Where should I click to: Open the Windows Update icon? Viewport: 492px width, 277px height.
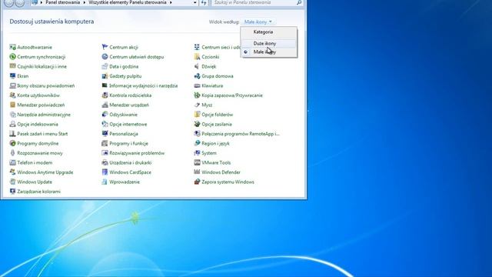point(12,182)
